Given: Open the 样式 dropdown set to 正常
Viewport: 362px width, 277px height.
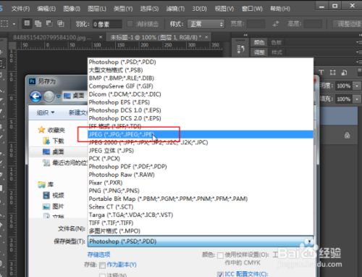Looking at the screenshot, I should (x=206, y=24).
